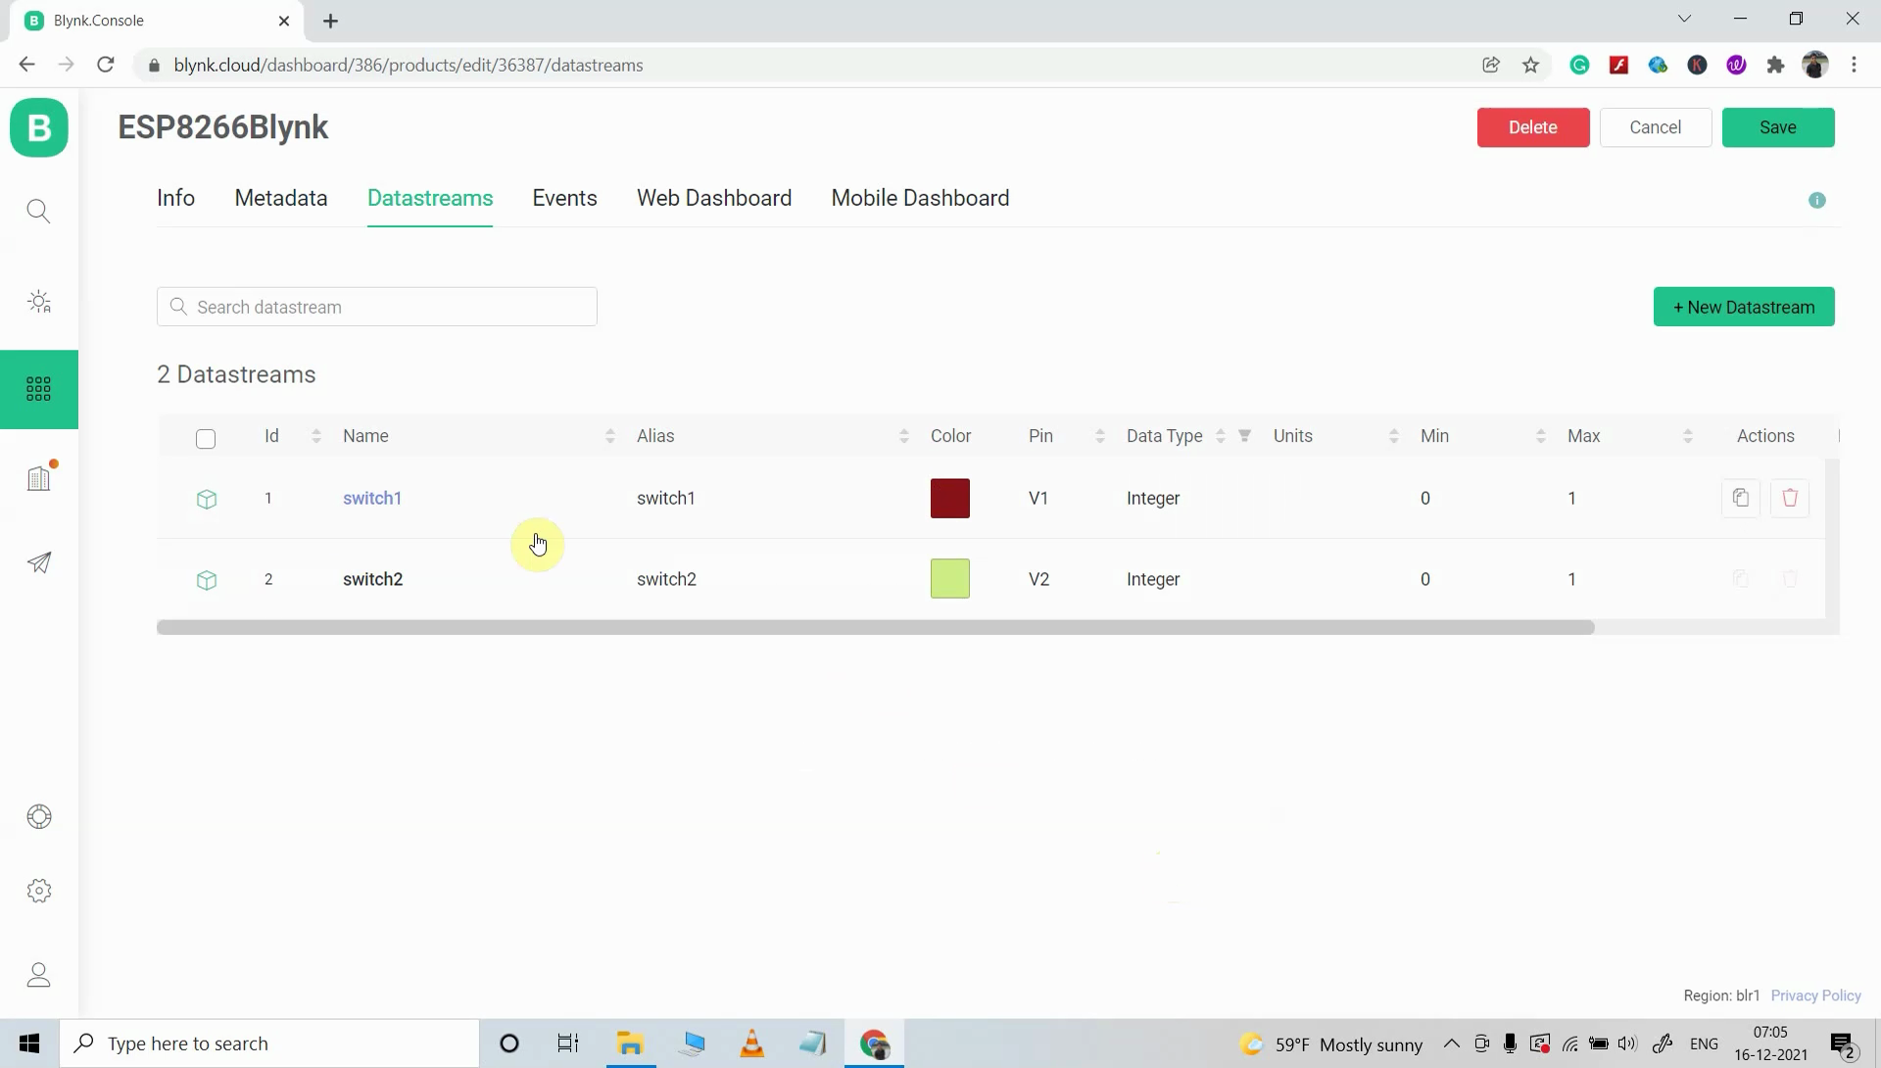Switch to the Metadata tab
1881x1068 pixels.
pos(281,198)
